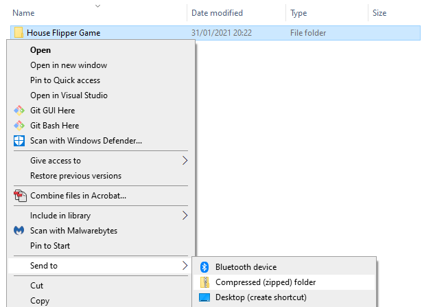
Task: Choose Open in new window
Action: (x=69, y=65)
